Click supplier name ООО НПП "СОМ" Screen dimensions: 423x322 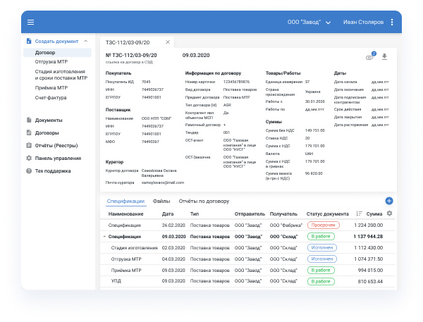tap(157, 118)
